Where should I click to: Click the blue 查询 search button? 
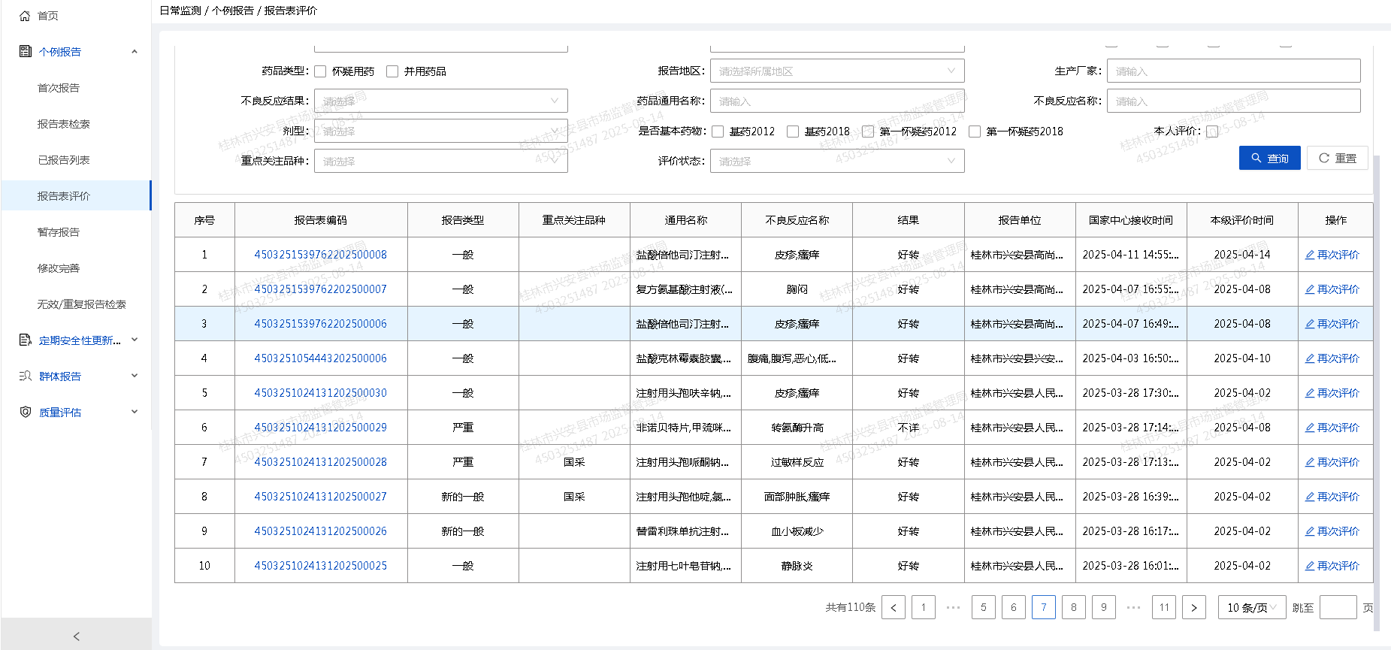[x=1269, y=158]
